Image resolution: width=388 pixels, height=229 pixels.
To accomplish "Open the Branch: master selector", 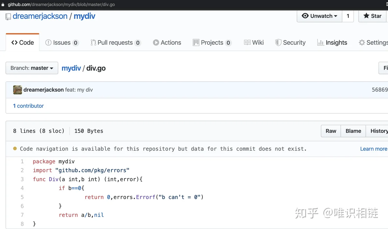I will [x=32, y=68].
